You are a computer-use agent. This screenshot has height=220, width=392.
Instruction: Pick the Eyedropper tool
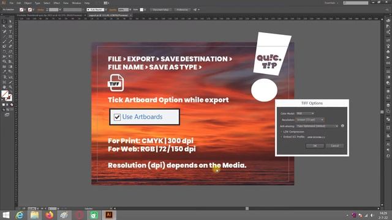point(4,72)
